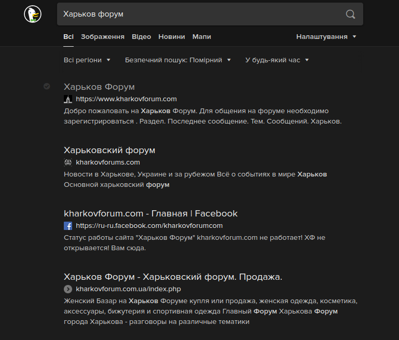The width and height of the screenshot is (399, 340).
Task: Expand the У будь-який час time filter
Action: click(x=277, y=60)
